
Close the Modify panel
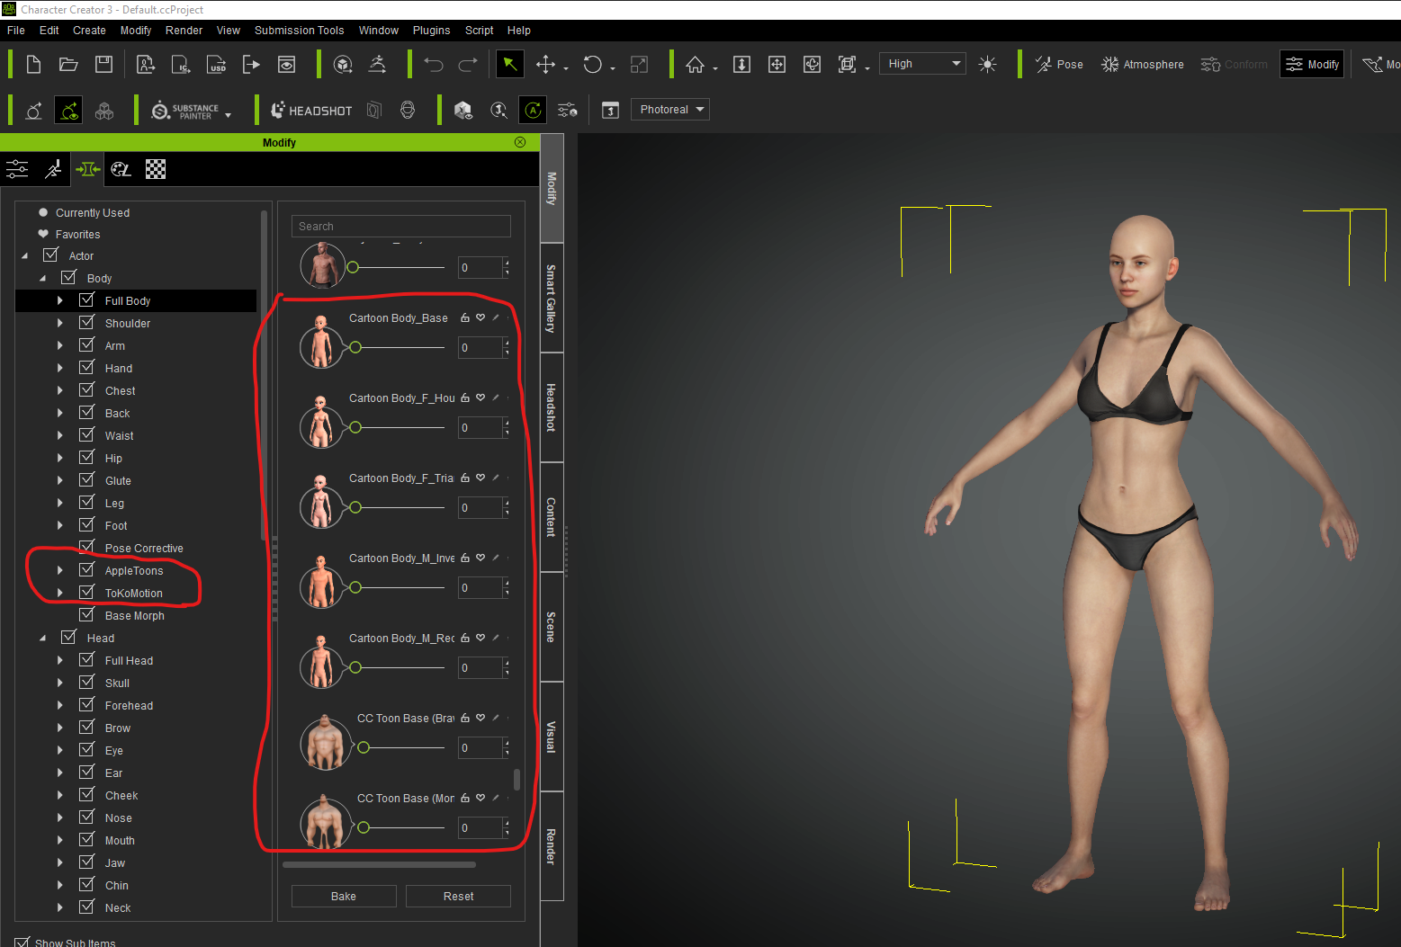pos(520,142)
